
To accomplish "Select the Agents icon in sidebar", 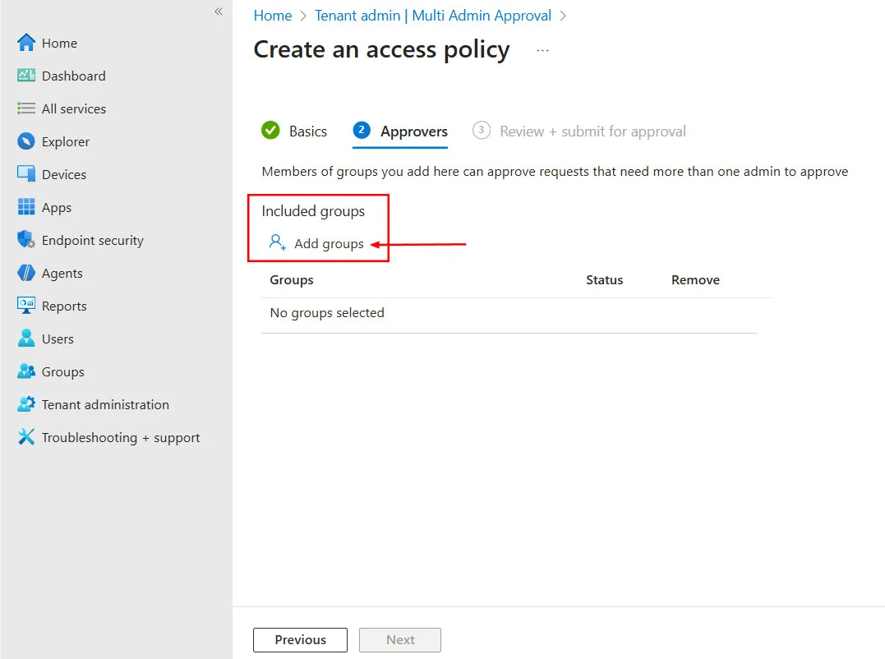I will tap(26, 273).
